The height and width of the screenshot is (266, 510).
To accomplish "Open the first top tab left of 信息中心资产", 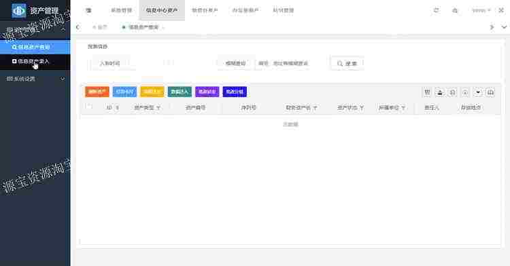I will tap(121, 10).
